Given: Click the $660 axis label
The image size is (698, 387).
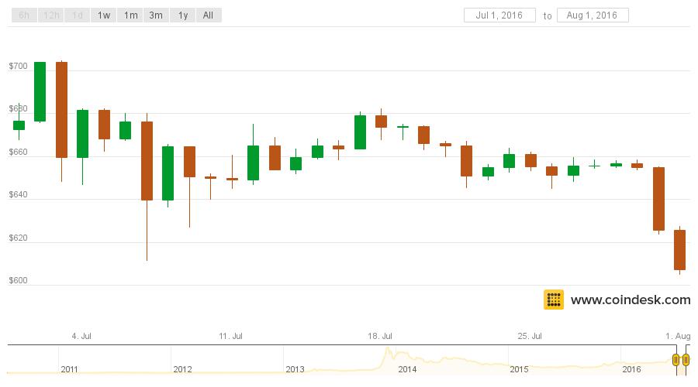Looking at the screenshot, I should (19, 152).
